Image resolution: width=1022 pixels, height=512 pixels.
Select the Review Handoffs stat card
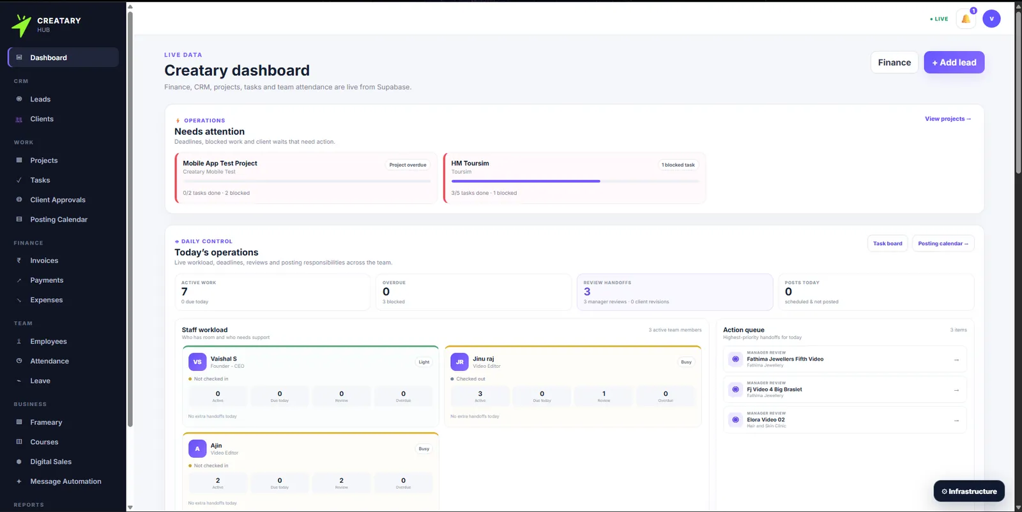click(675, 292)
